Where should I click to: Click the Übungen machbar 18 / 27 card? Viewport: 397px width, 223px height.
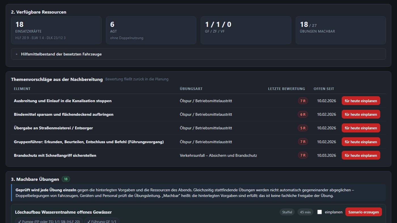tap(341, 30)
